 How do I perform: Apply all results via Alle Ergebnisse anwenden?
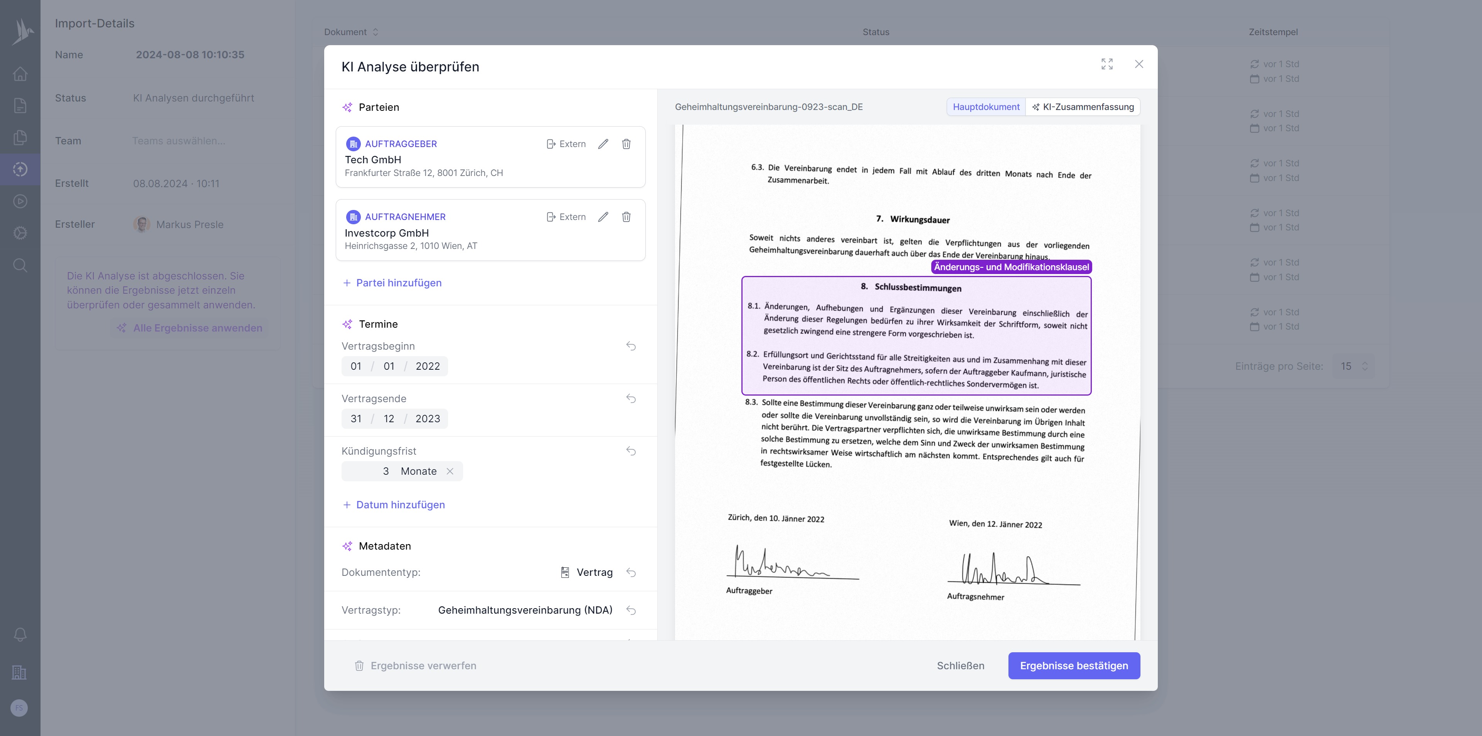coord(190,328)
